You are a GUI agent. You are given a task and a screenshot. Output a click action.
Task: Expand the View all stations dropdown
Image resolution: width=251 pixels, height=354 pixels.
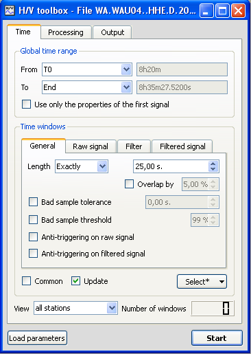tap(75, 308)
